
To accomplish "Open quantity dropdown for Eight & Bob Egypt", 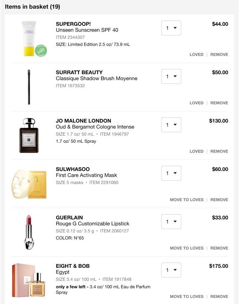I will pyautogui.click(x=171, y=270).
